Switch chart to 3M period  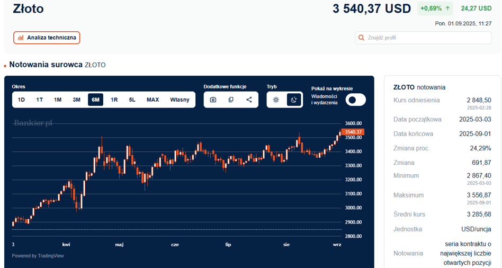click(x=76, y=100)
